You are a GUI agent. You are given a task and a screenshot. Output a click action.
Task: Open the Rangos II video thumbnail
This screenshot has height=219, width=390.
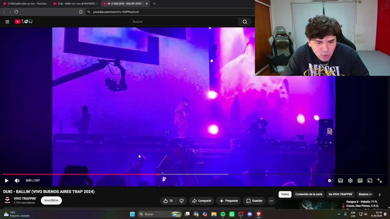point(311,205)
